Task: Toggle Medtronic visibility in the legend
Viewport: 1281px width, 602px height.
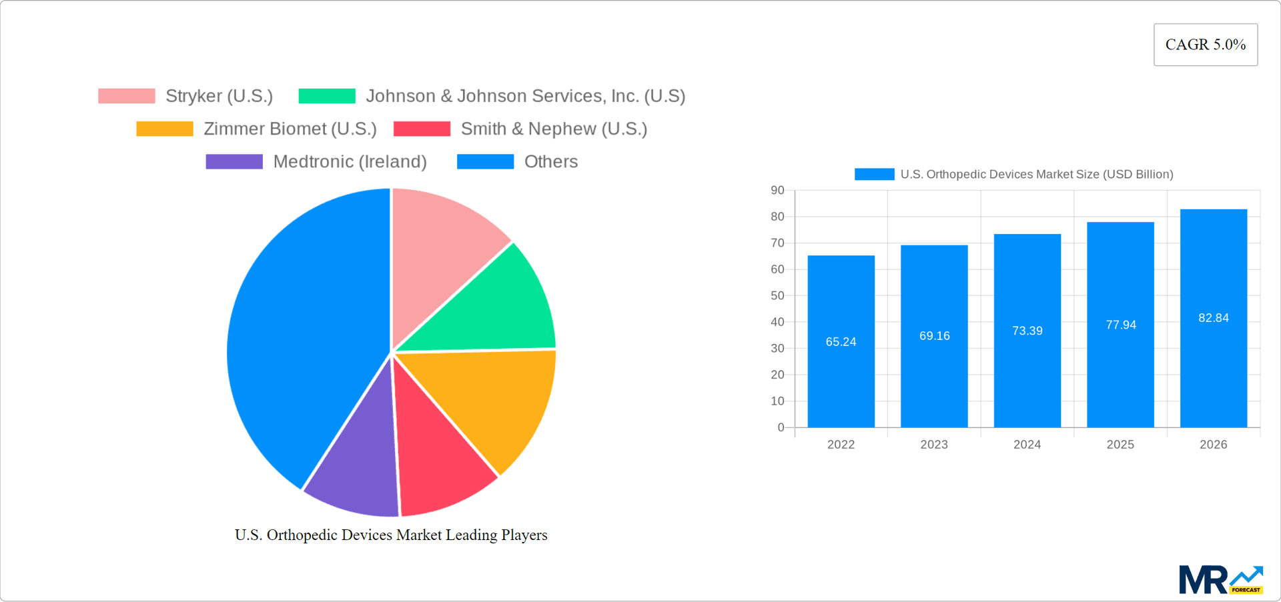Action: [350, 161]
